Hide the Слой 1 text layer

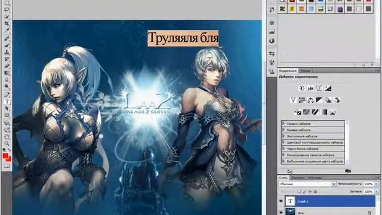[281, 201]
